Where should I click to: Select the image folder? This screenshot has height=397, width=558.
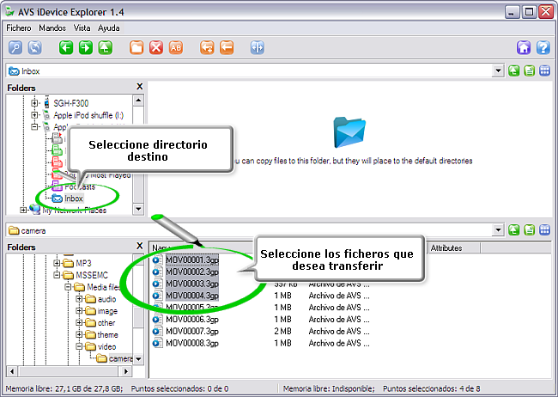pyautogui.click(x=107, y=311)
